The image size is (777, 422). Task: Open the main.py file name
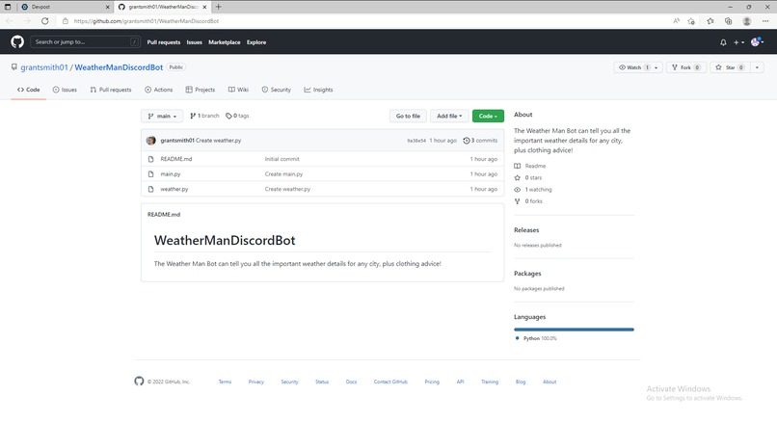pyautogui.click(x=171, y=173)
